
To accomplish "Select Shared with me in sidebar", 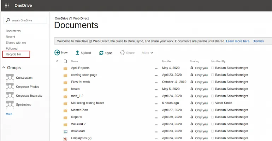I will click(16, 43).
